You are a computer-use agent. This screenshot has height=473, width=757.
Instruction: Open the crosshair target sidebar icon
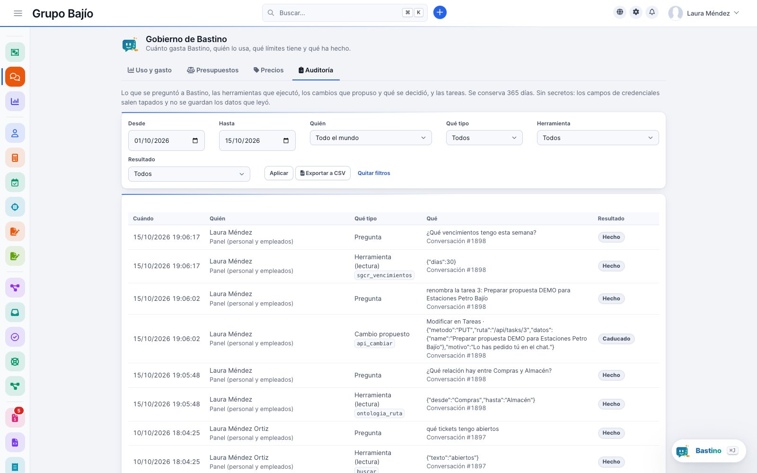tap(15, 207)
